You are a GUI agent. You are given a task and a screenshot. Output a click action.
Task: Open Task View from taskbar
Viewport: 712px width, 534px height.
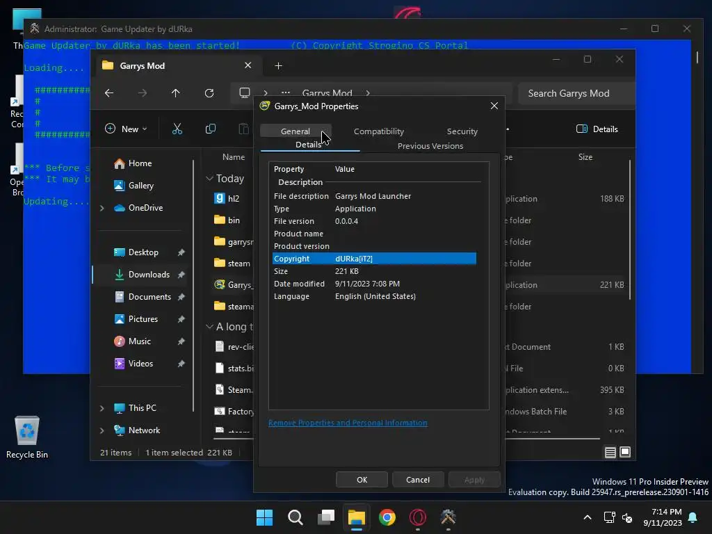[x=326, y=517]
